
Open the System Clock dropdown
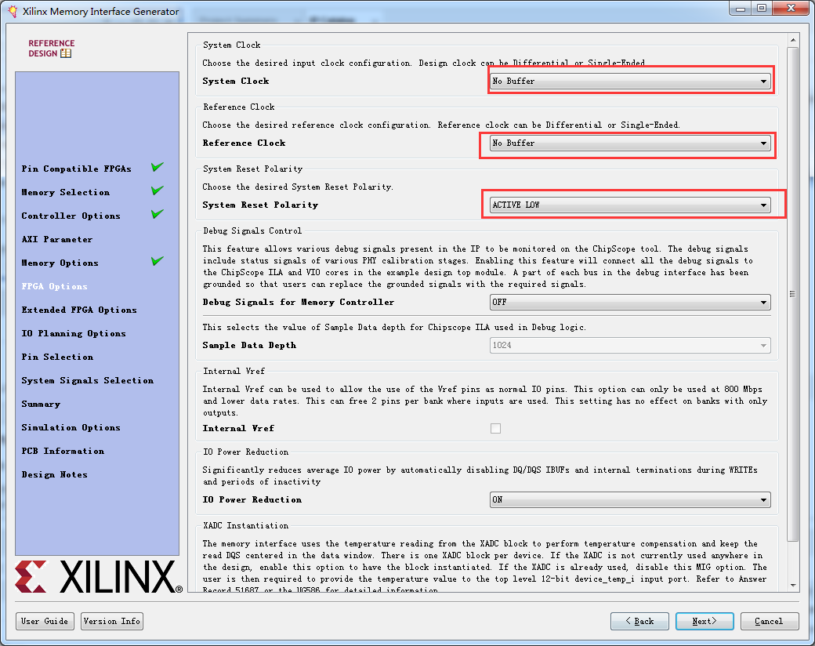click(630, 81)
